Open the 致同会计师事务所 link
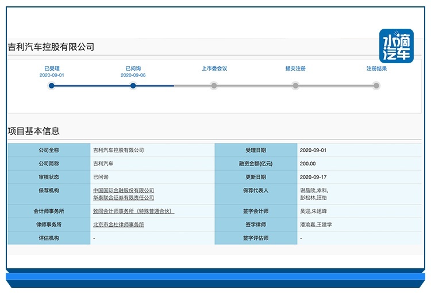431x293 pixels. (133, 211)
